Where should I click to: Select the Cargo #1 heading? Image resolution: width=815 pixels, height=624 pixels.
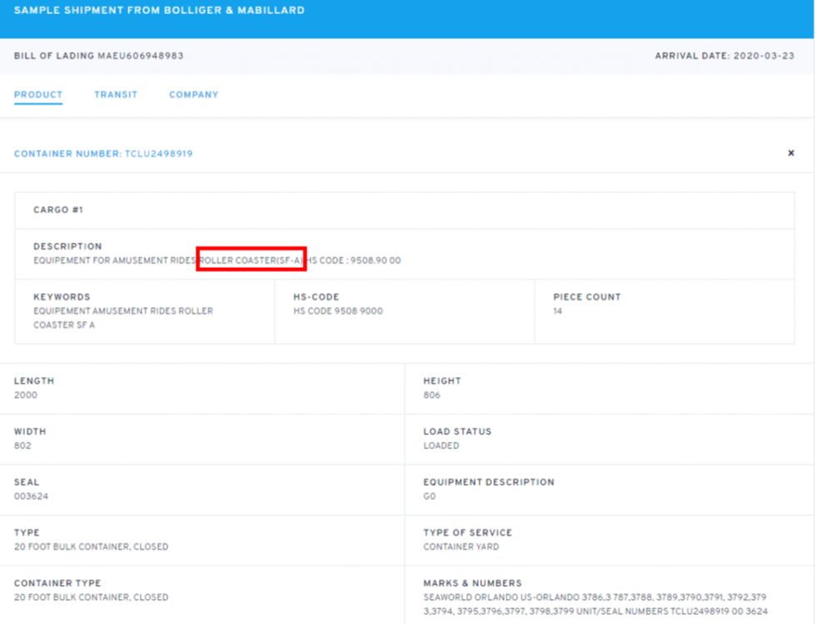[x=58, y=210]
